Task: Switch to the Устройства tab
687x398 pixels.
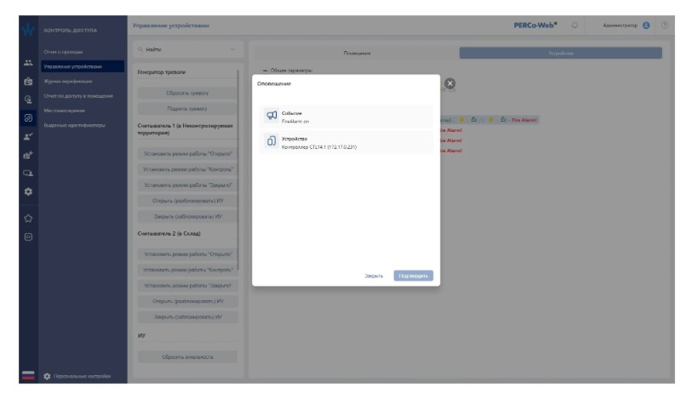Action: click(x=560, y=53)
